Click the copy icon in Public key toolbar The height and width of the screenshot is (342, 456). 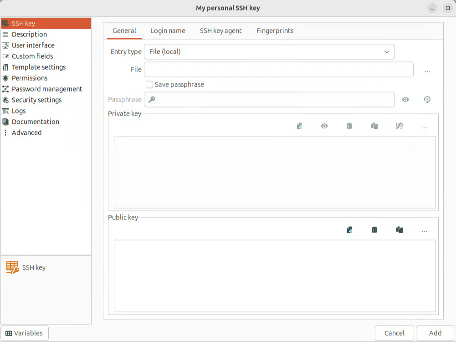(400, 230)
